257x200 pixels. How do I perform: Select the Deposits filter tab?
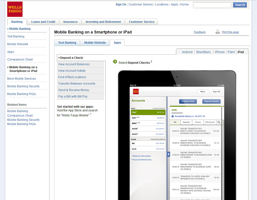(x=186, y=122)
